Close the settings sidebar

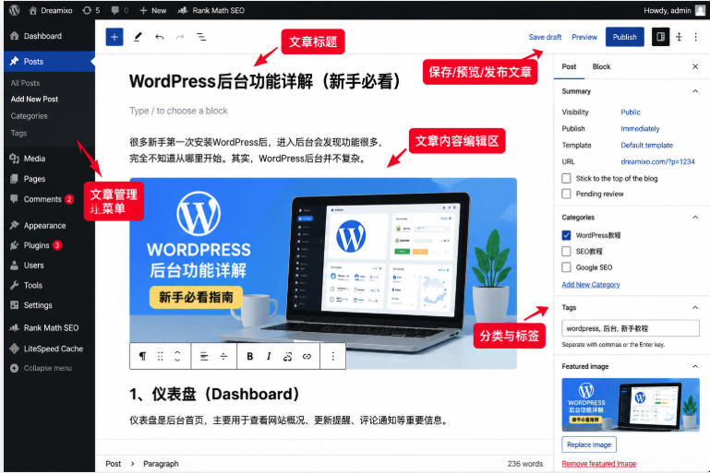pyautogui.click(x=695, y=66)
